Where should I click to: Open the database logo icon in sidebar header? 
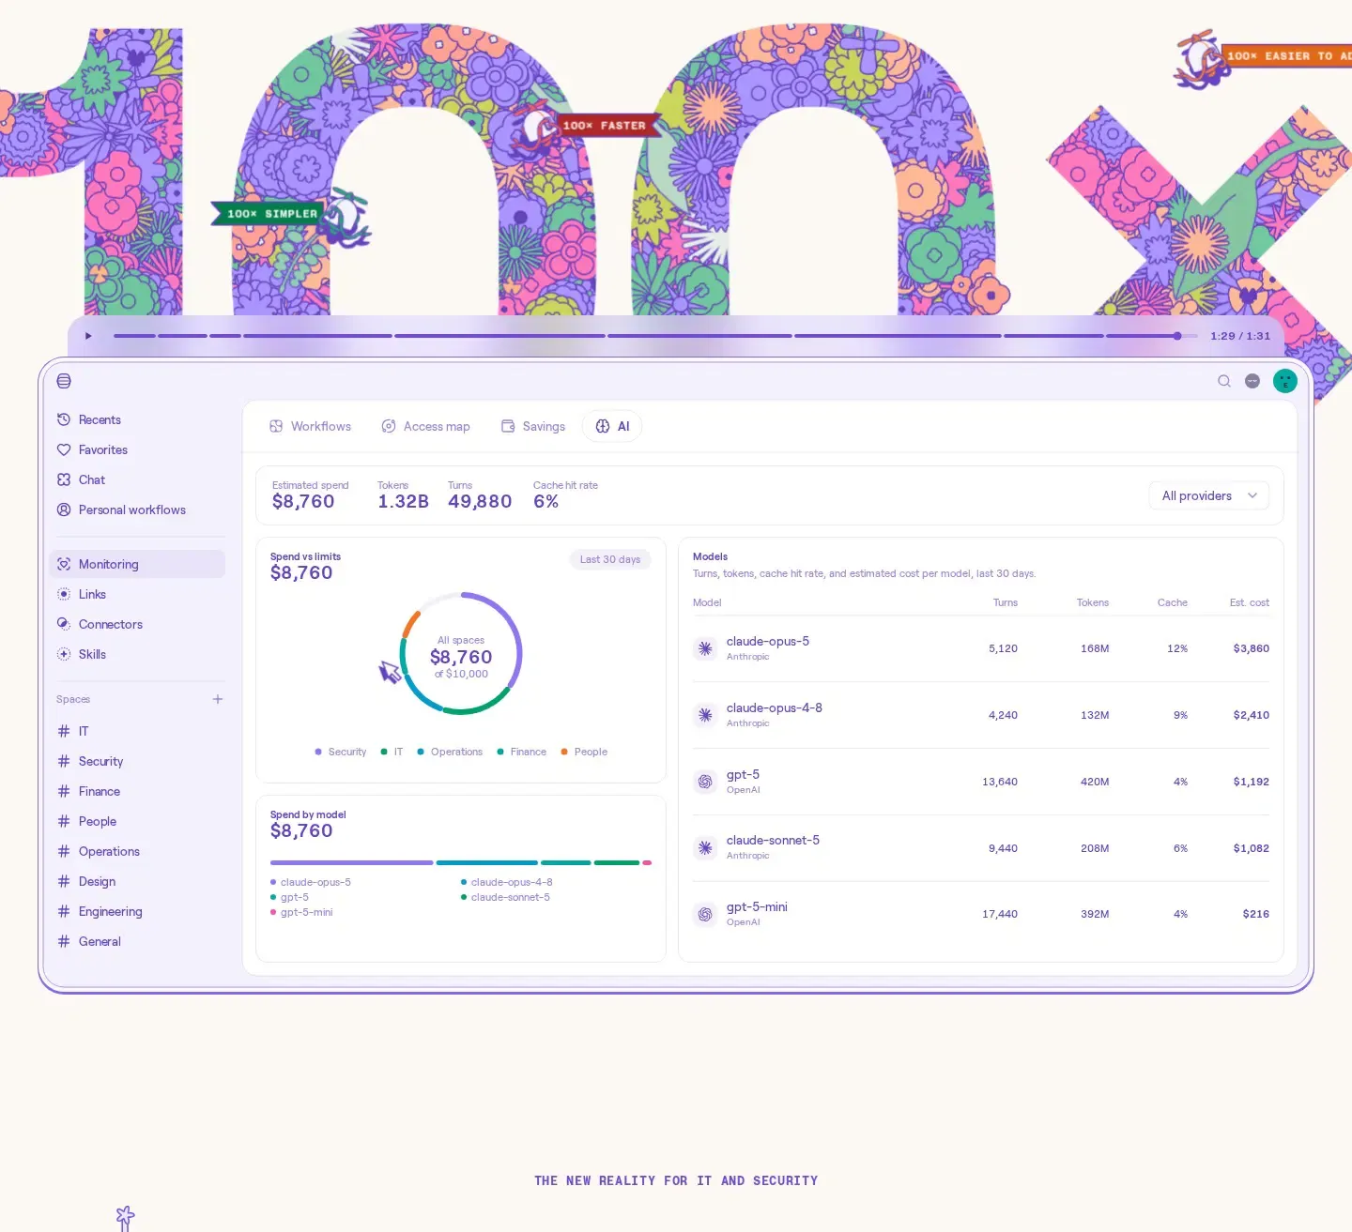[64, 381]
